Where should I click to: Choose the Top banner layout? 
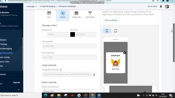tap(90, 15)
